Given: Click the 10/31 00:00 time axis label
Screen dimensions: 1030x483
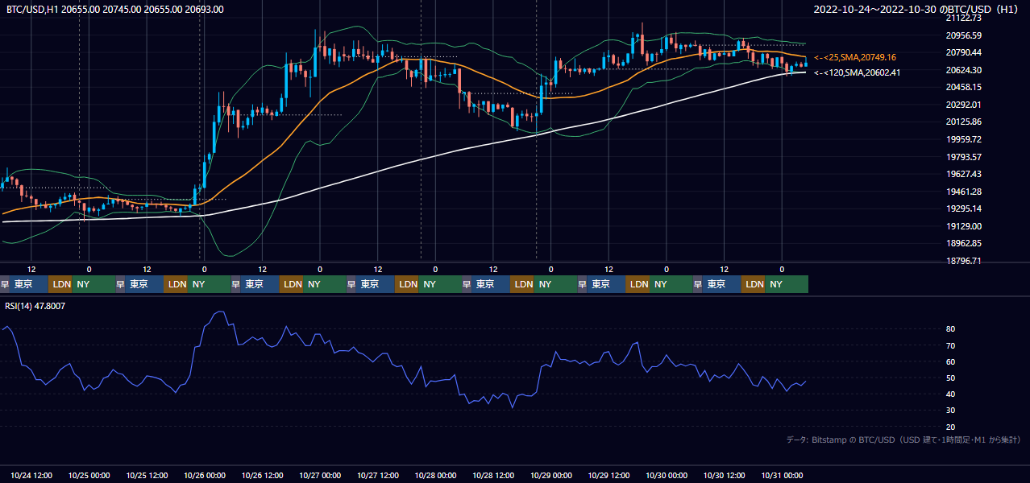Looking at the screenshot, I should 783,476.
